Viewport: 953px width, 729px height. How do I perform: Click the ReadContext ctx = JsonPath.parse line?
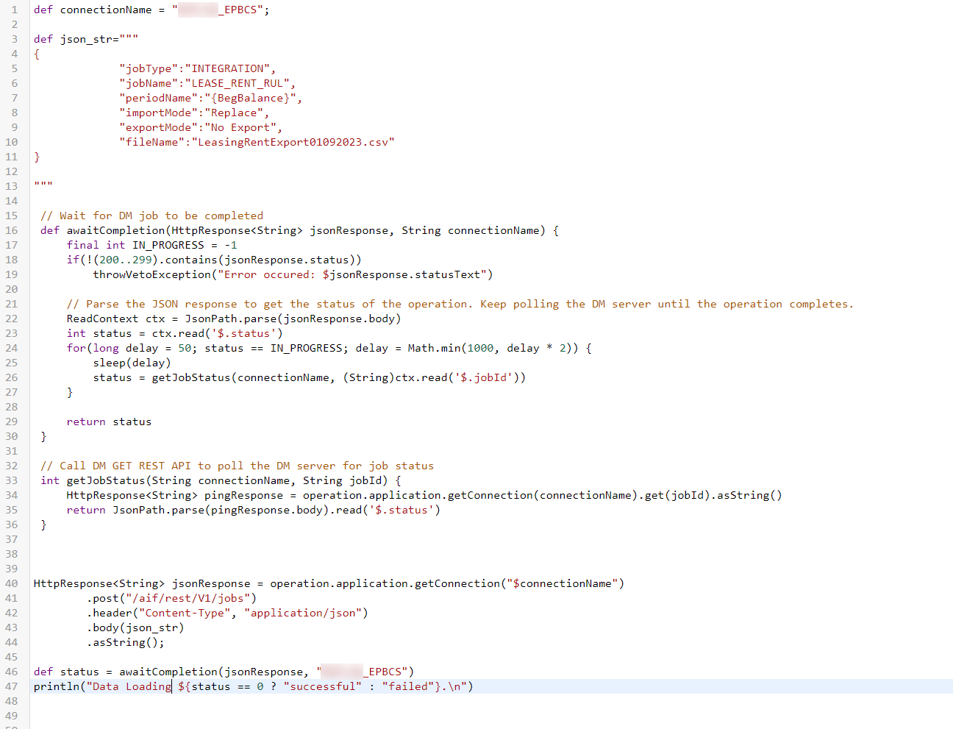(x=234, y=319)
